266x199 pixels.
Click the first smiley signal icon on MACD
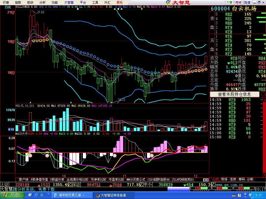[30, 155]
